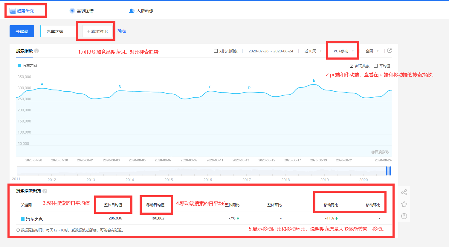The width and height of the screenshot is (449, 247).
Task: Click the 添加对比 button
Action: (97, 31)
